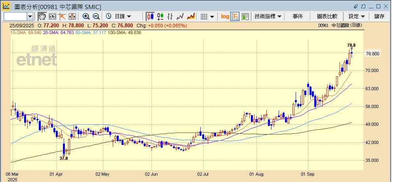The width and height of the screenshot is (393, 182).
Task: Click the 02 Jun date axis label
Action: [152, 174]
